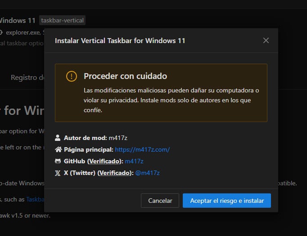Click the Verificado label next to X (Twitter)
This screenshot has width=307, height=236.
[114, 173]
